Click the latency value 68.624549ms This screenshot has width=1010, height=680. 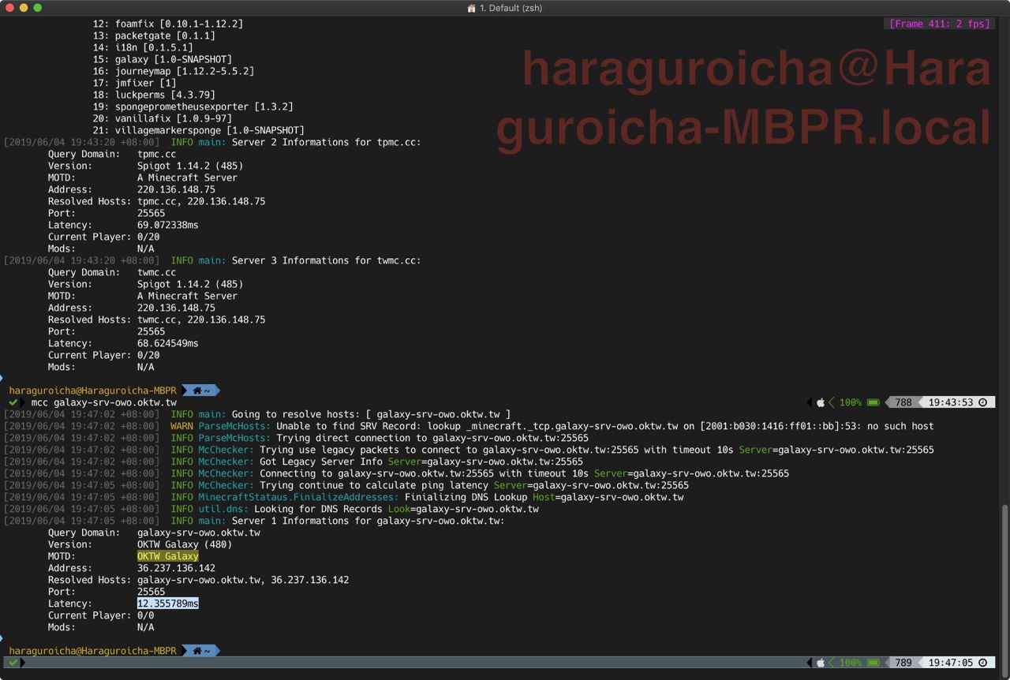coord(168,343)
